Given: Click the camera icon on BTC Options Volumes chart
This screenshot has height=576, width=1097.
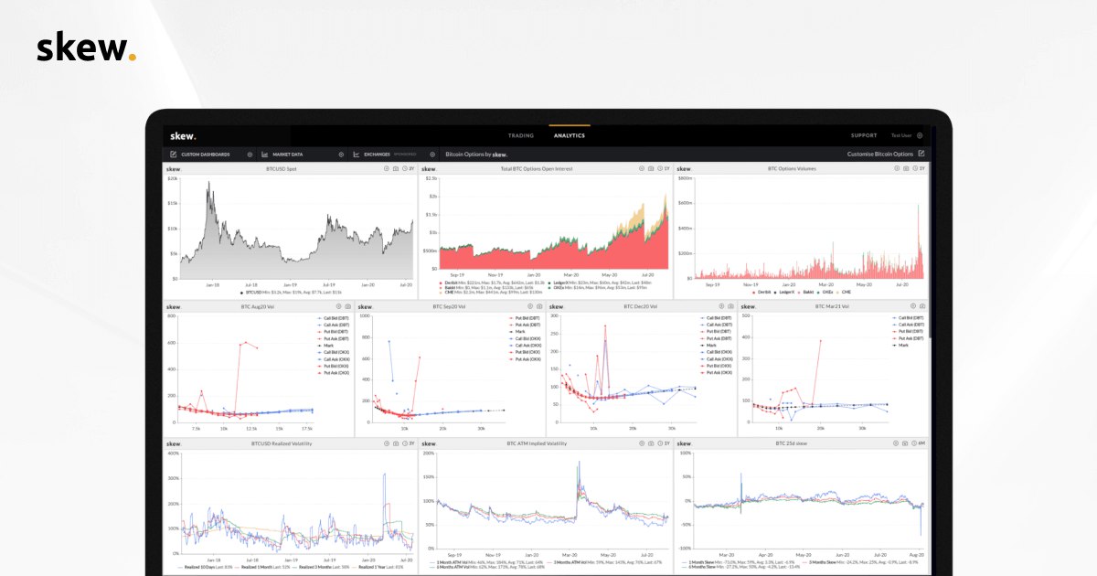Looking at the screenshot, I should pyautogui.click(x=906, y=168).
